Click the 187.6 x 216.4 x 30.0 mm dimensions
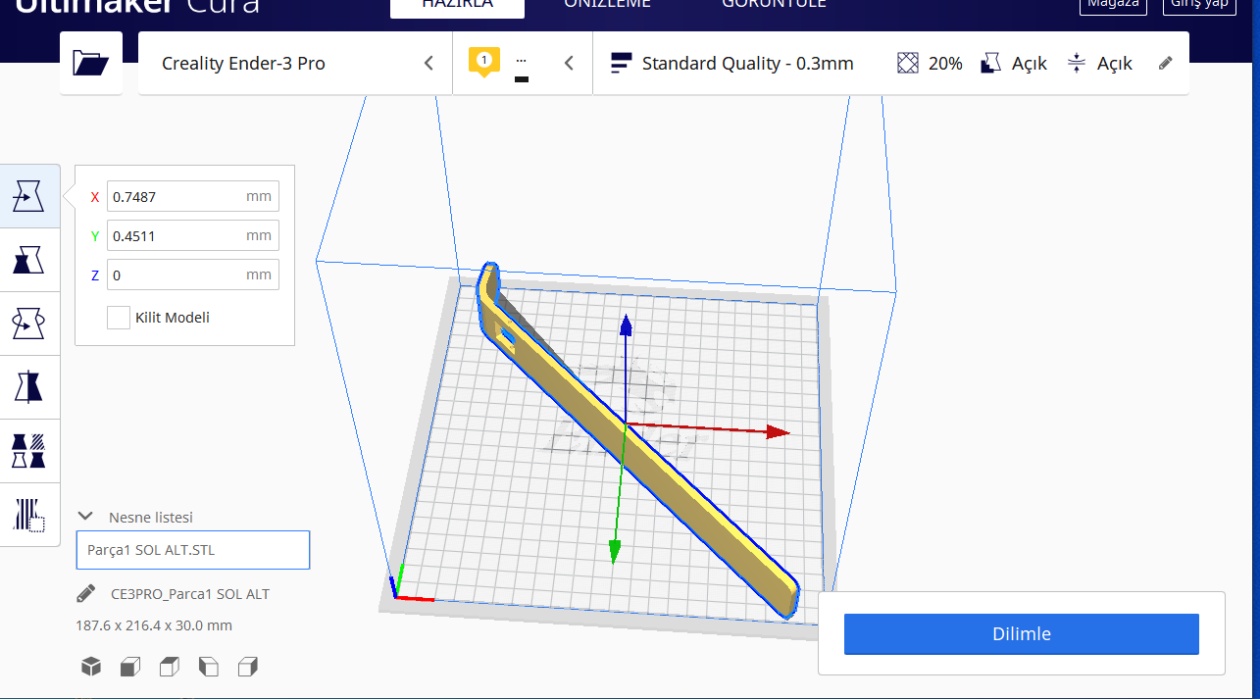Viewport: 1260px width, 699px height. [154, 625]
